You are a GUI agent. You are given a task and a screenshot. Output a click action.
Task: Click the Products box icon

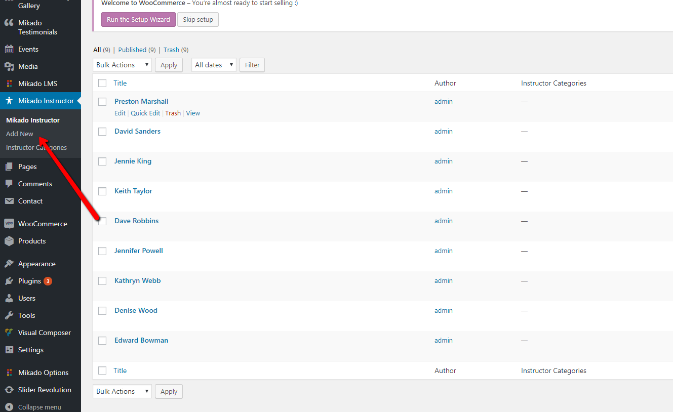(9, 241)
